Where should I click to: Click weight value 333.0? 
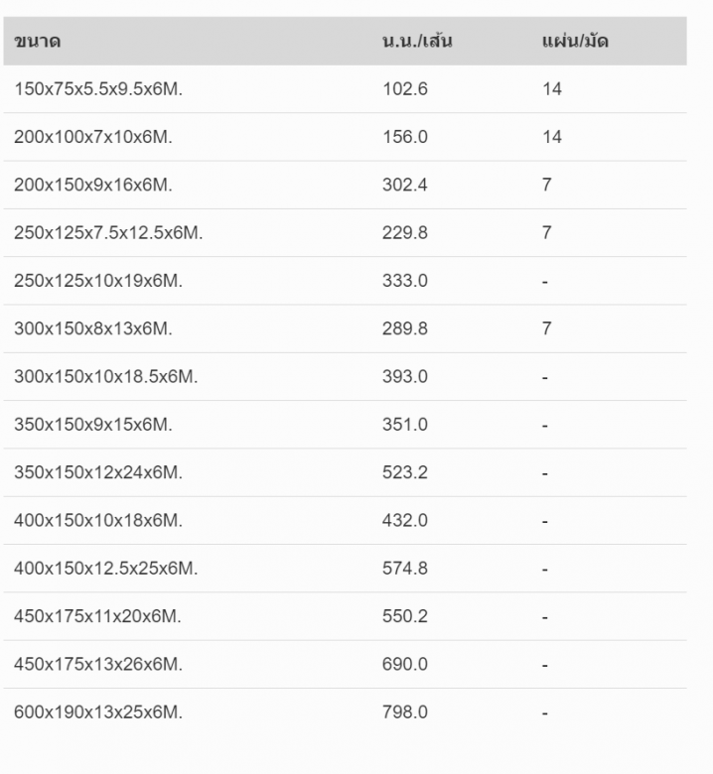coord(405,281)
